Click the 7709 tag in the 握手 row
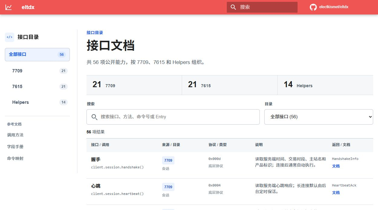The height and width of the screenshot is (210, 378). [168, 160]
